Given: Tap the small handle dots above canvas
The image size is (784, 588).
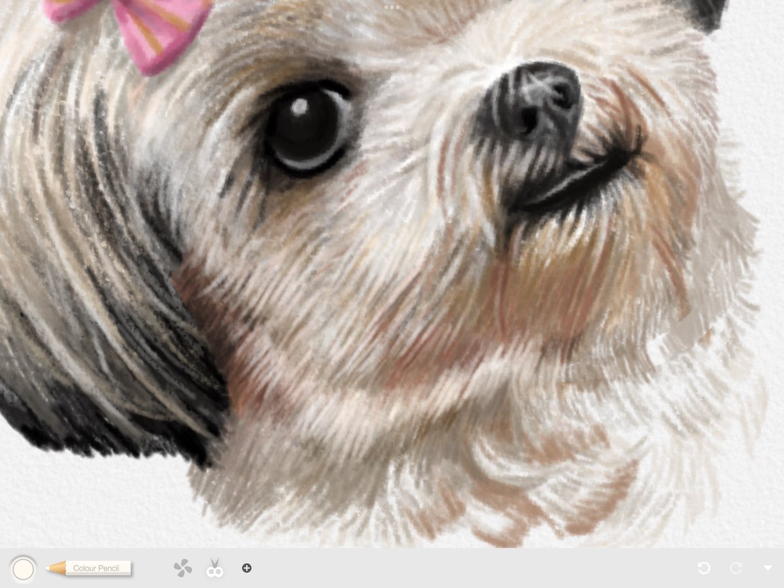Looking at the screenshot, I should point(392,7).
